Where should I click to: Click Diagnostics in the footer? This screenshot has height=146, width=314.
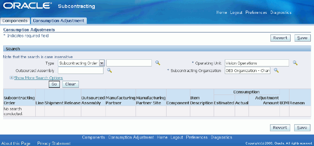pos(222,137)
